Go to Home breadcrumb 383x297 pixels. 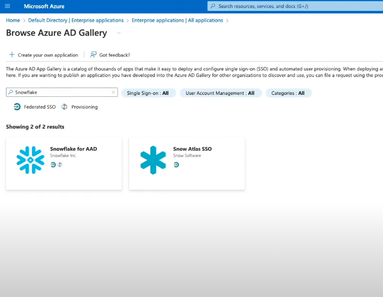point(13,20)
